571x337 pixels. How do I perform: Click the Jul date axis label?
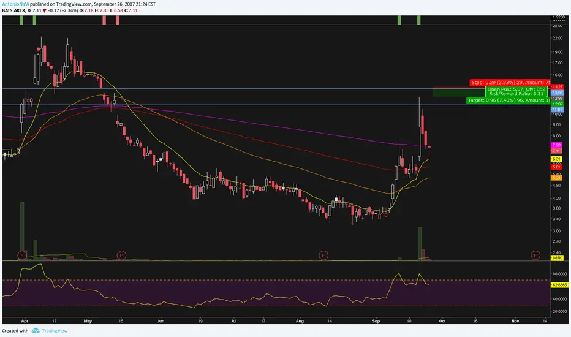(x=234, y=321)
